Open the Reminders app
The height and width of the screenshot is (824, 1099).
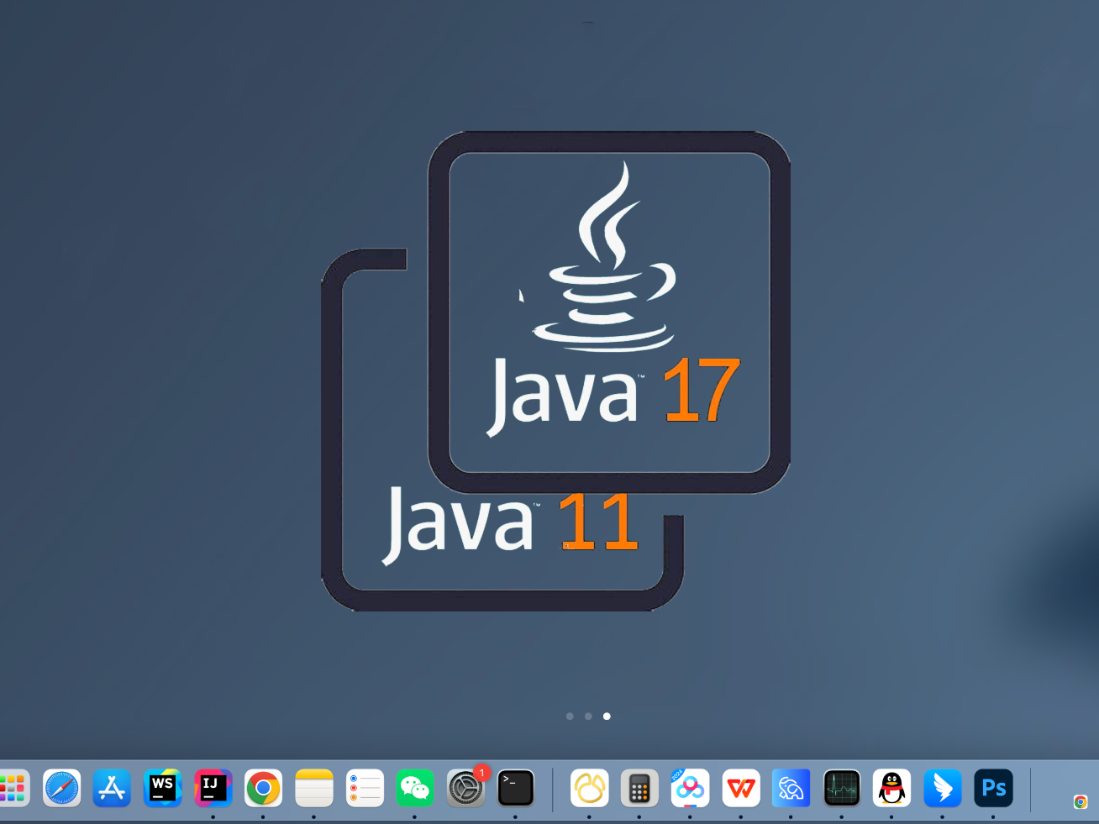[x=365, y=788]
